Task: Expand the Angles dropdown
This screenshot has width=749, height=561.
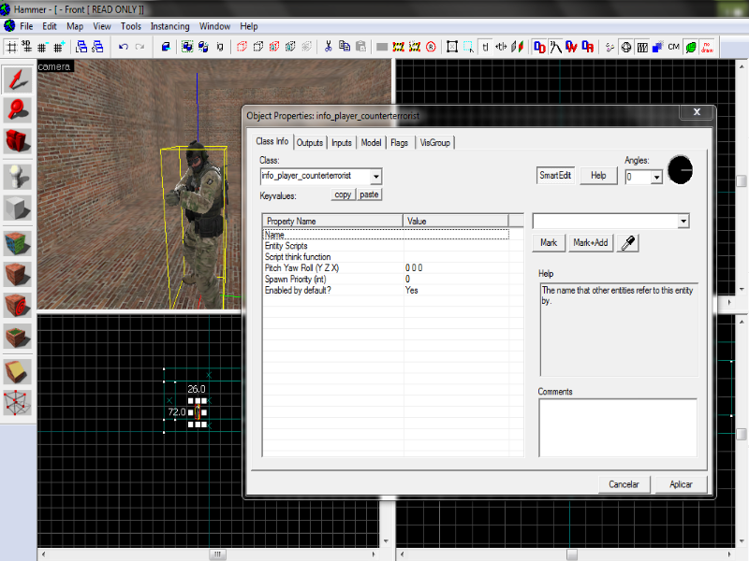Action: [x=656, y=177]
